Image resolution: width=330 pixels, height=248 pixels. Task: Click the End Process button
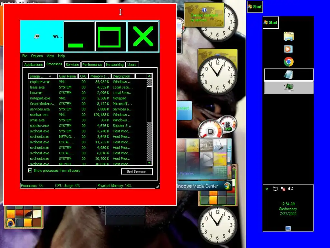pyautogui.click(x=137, y=172)
